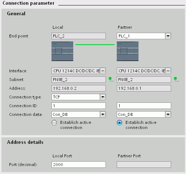Click the green subnet icon beside local PN/IE_2
The width and height of the screenshot is (186, 174).
111,79
